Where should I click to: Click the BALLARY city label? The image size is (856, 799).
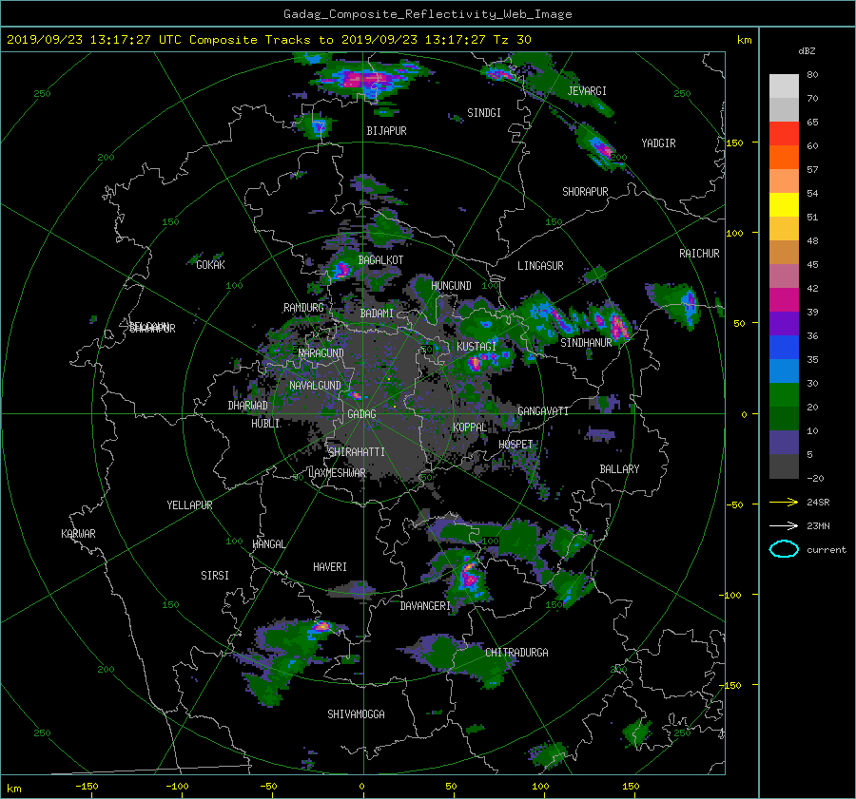[619, 469]
